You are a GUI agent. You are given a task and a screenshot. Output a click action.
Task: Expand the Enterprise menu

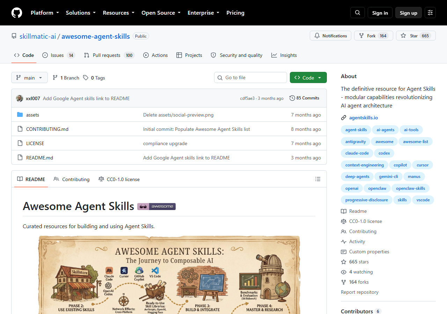tap(204, 13)
